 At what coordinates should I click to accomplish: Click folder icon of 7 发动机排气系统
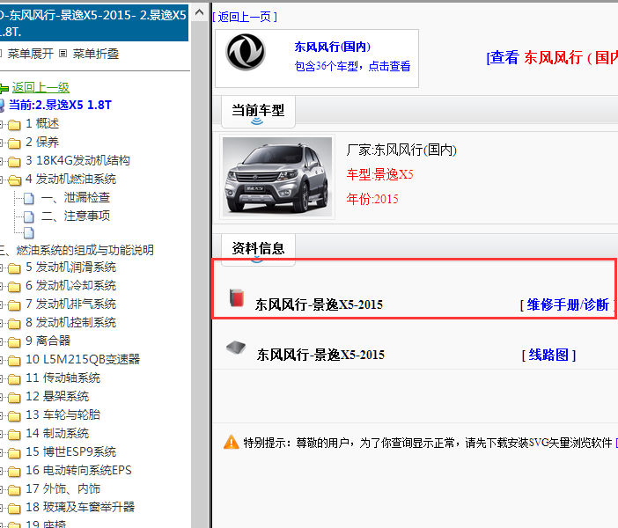(14, 305)
